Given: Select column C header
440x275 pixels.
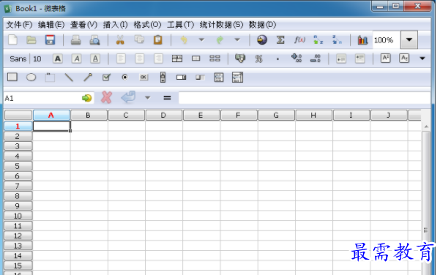Looking at the screenshot, I should pos(126,116).
